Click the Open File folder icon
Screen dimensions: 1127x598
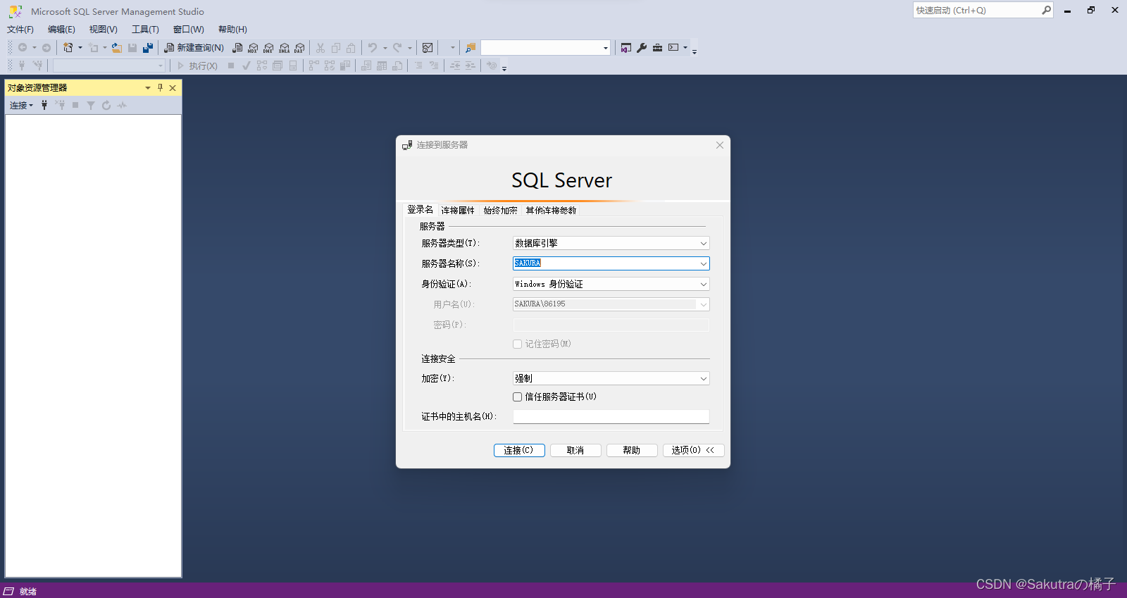click(117, 48)
